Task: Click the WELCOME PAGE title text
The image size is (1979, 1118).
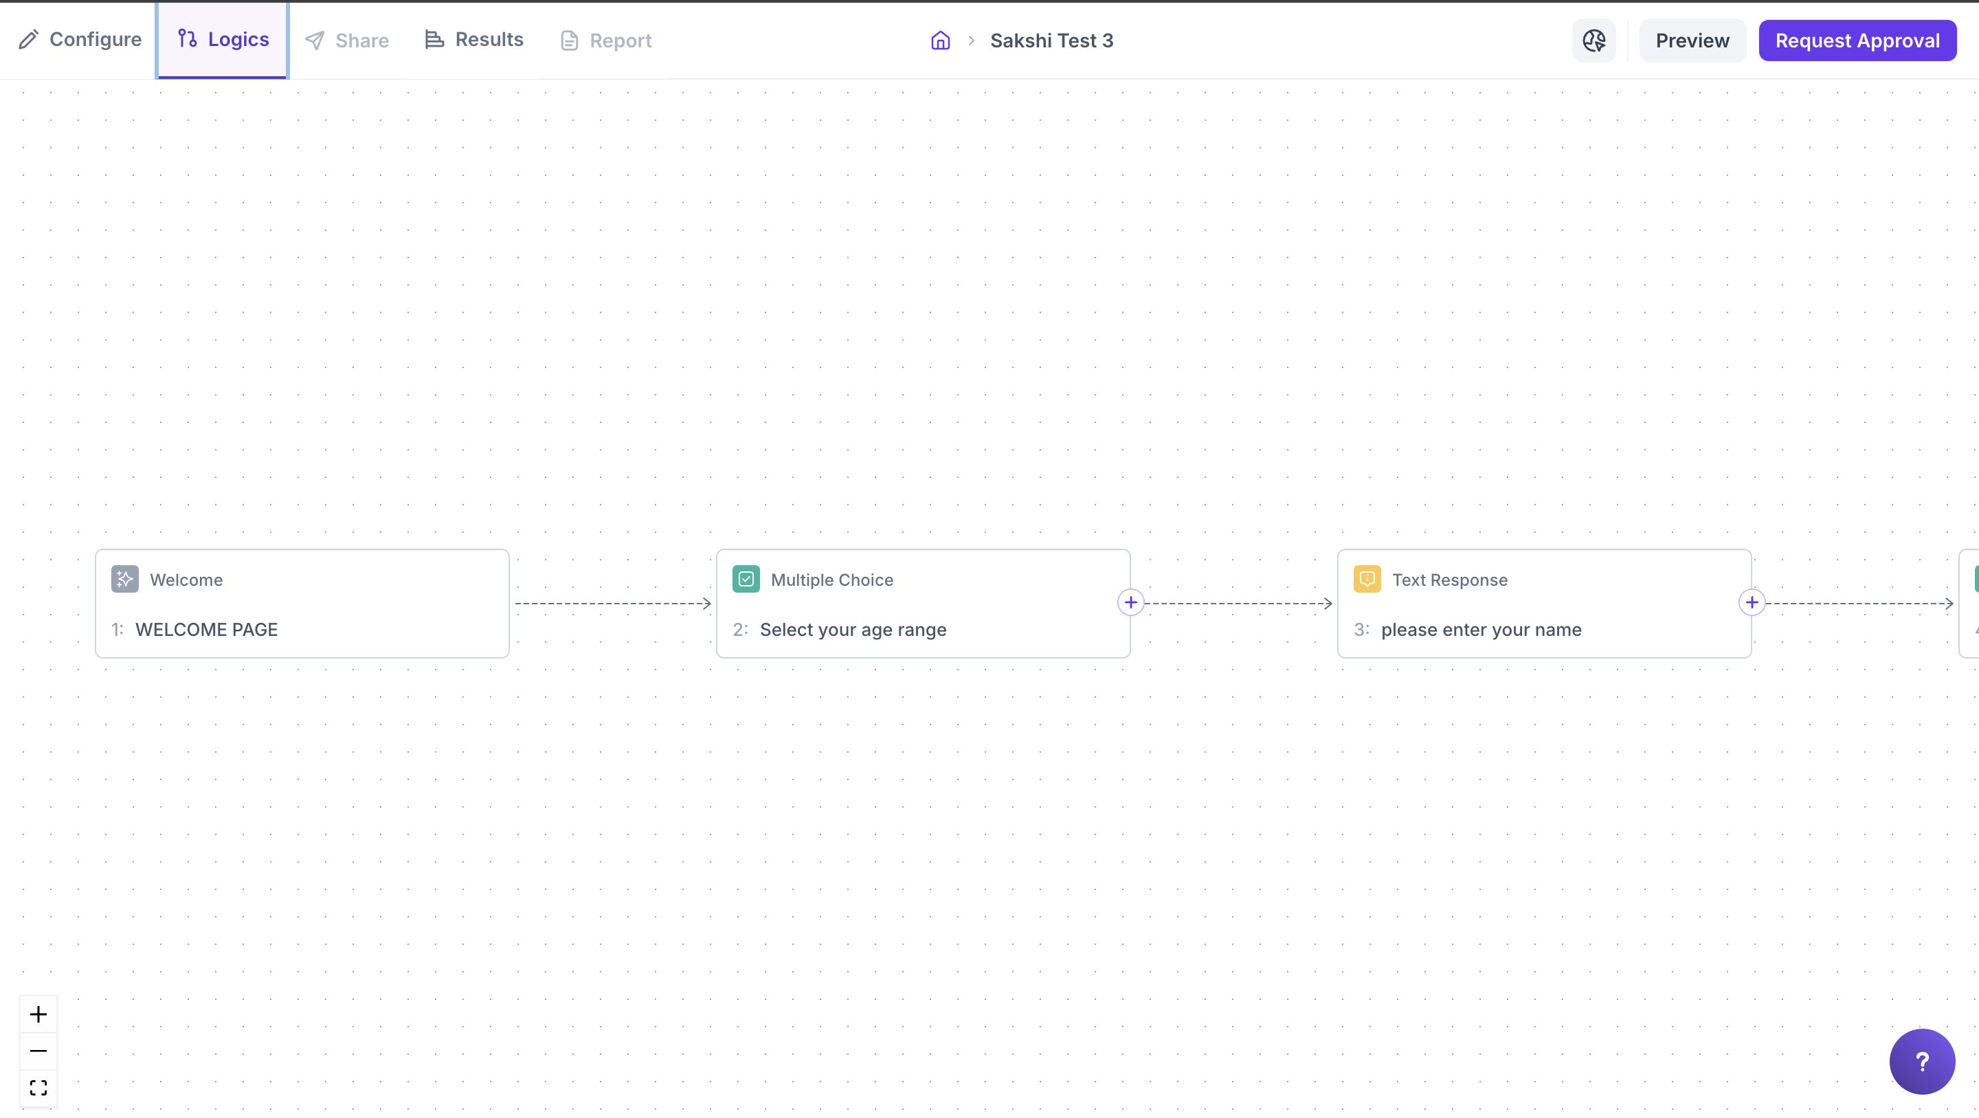Action: click(x=207, y=630)
